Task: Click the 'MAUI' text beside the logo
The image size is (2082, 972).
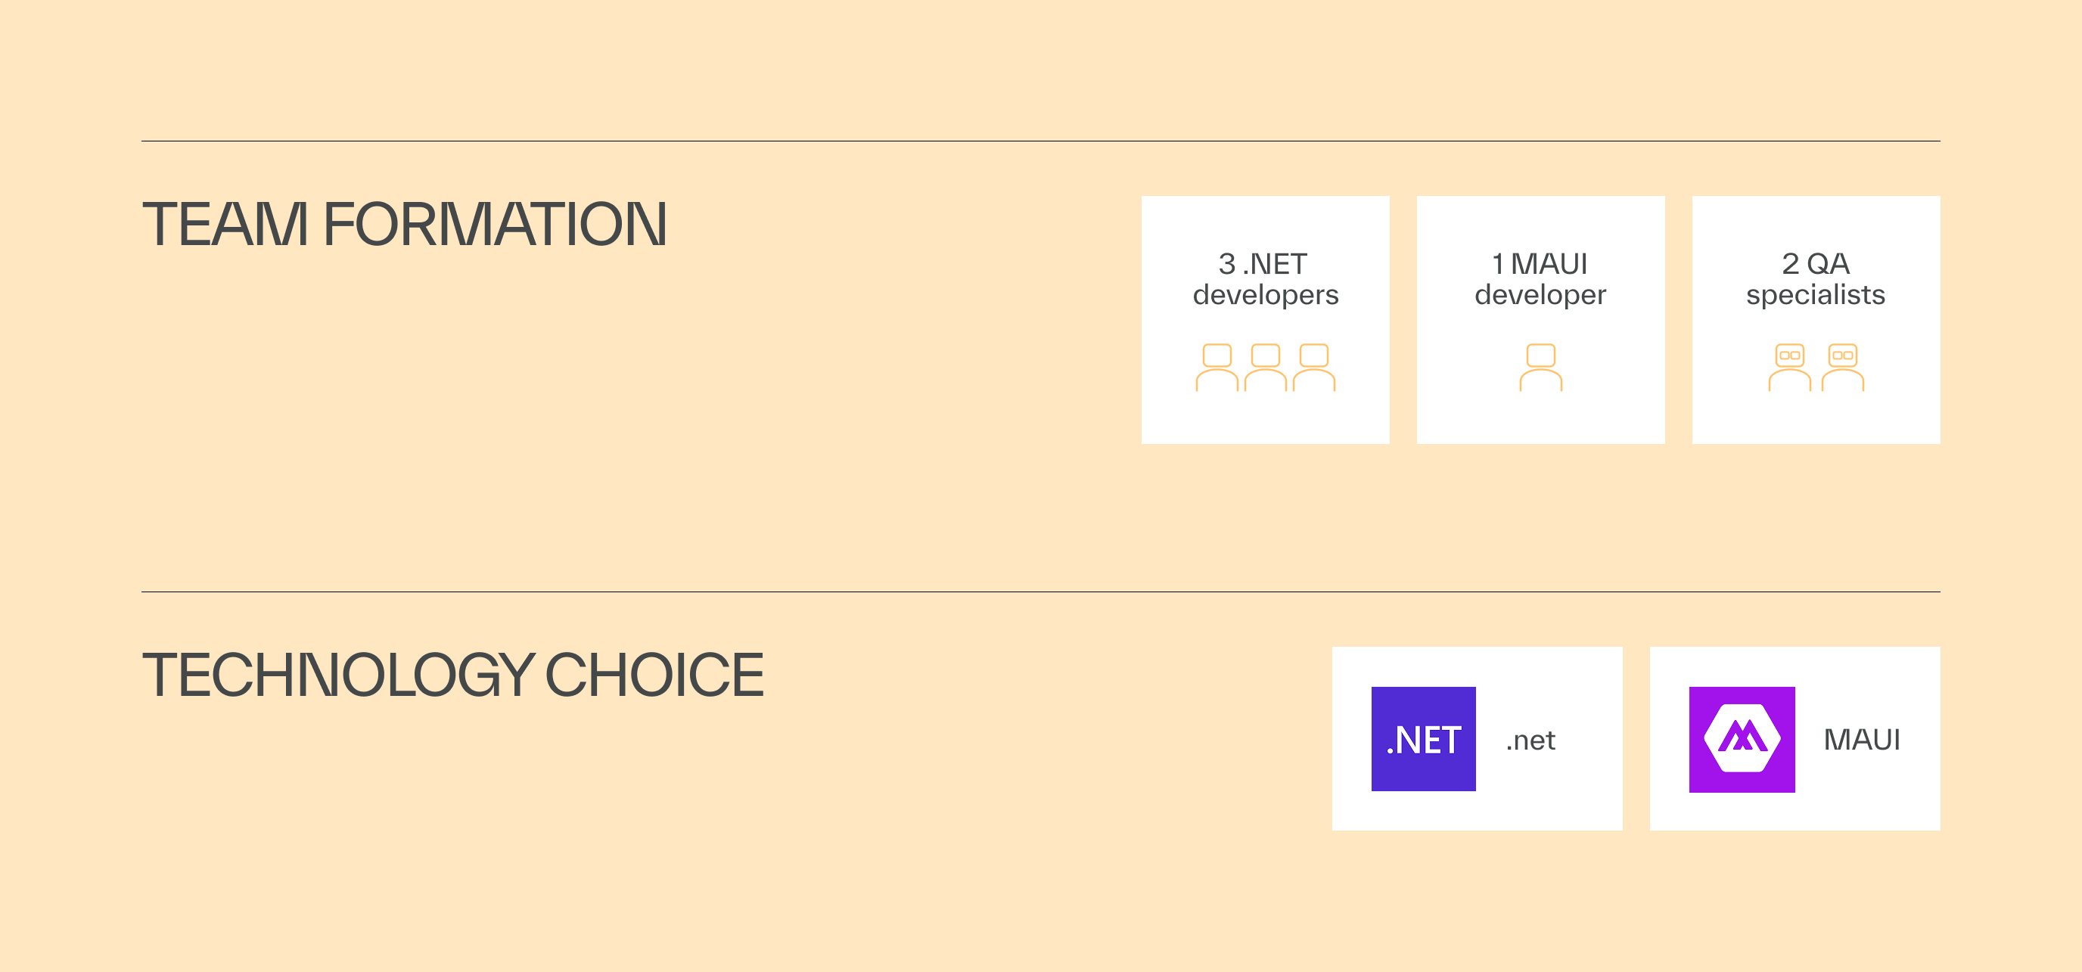Action: click(x=1862, y=739)
